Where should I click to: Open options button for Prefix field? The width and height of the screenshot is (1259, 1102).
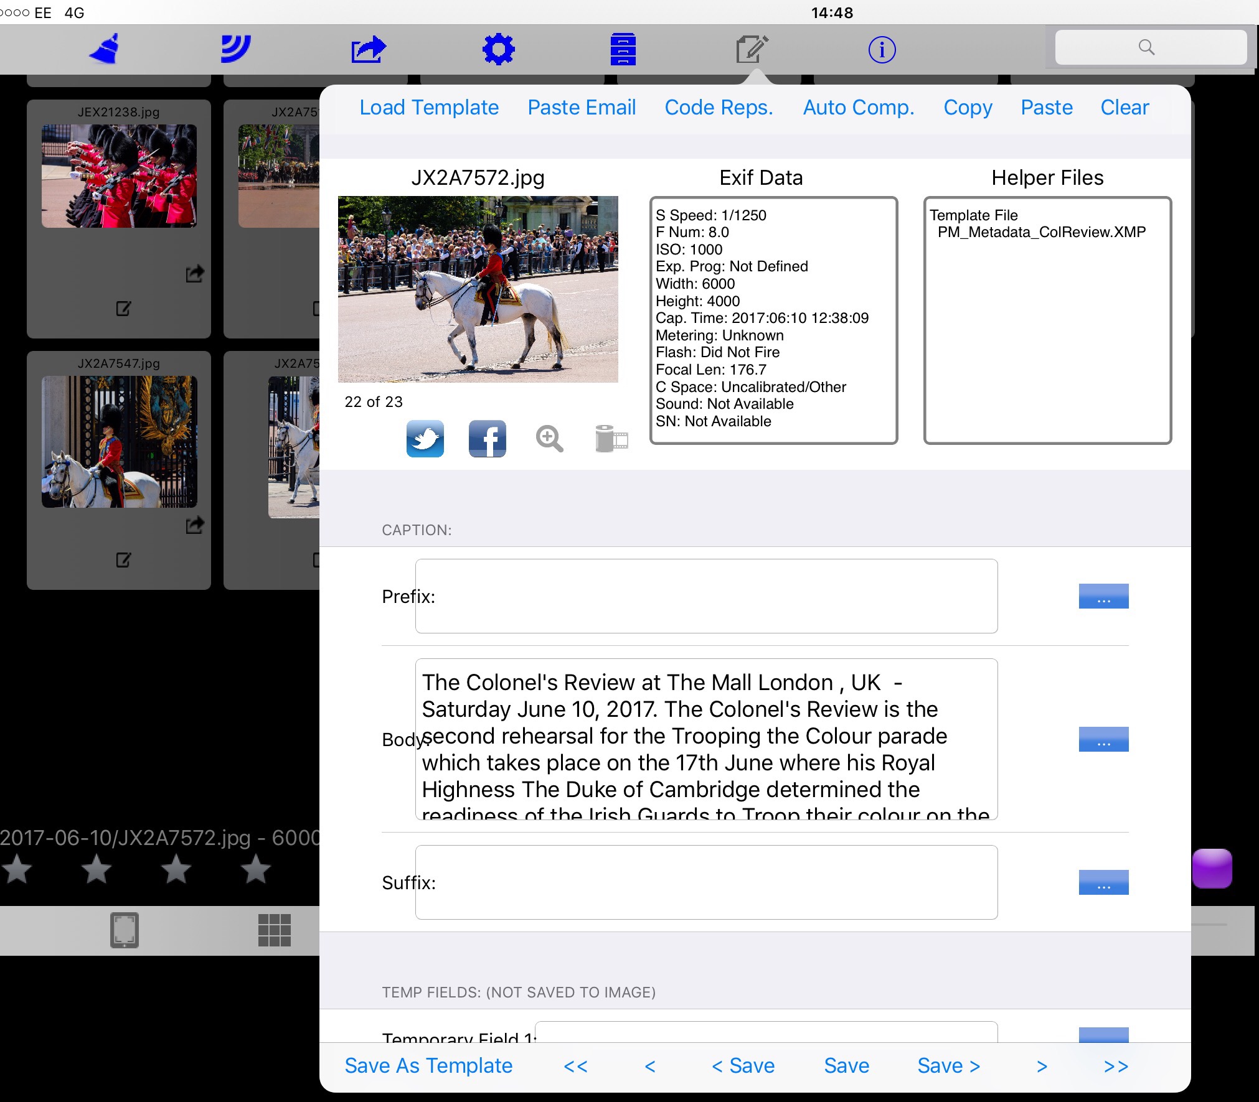[1103, 596]
